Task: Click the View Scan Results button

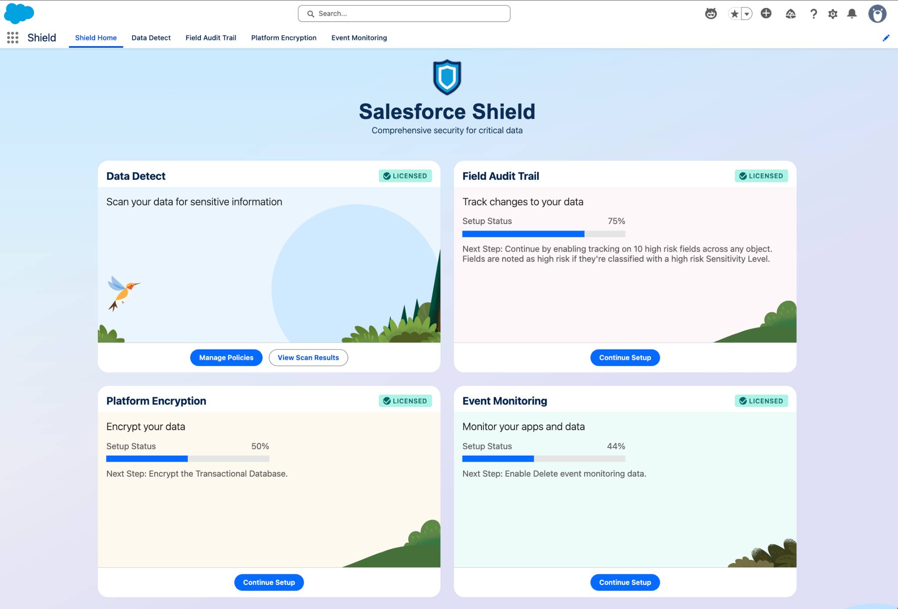Action: (x=308, y=357)
